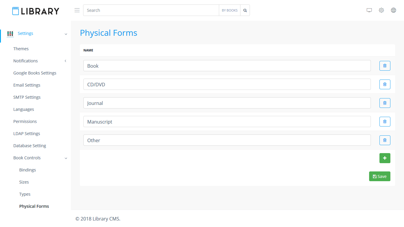Delete the CD/DVD row with trash icon
This screenshot has height=227, width=404.
click(385, 84)
